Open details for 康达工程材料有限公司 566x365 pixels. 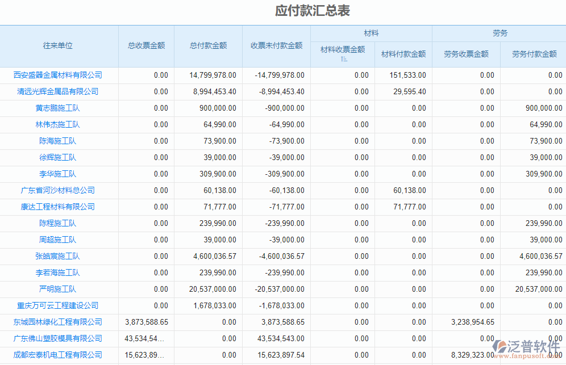(59, 207)
